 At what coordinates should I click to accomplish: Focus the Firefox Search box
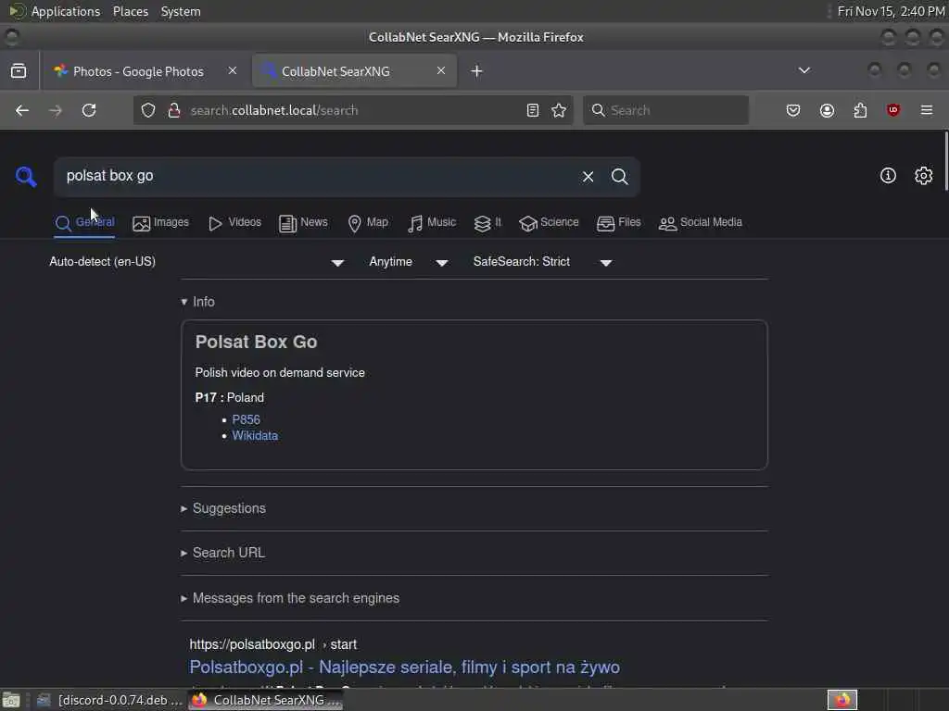665,110
